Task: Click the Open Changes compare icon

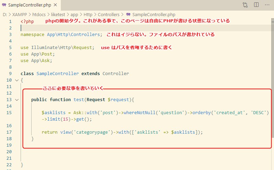Action: point(245,5)
